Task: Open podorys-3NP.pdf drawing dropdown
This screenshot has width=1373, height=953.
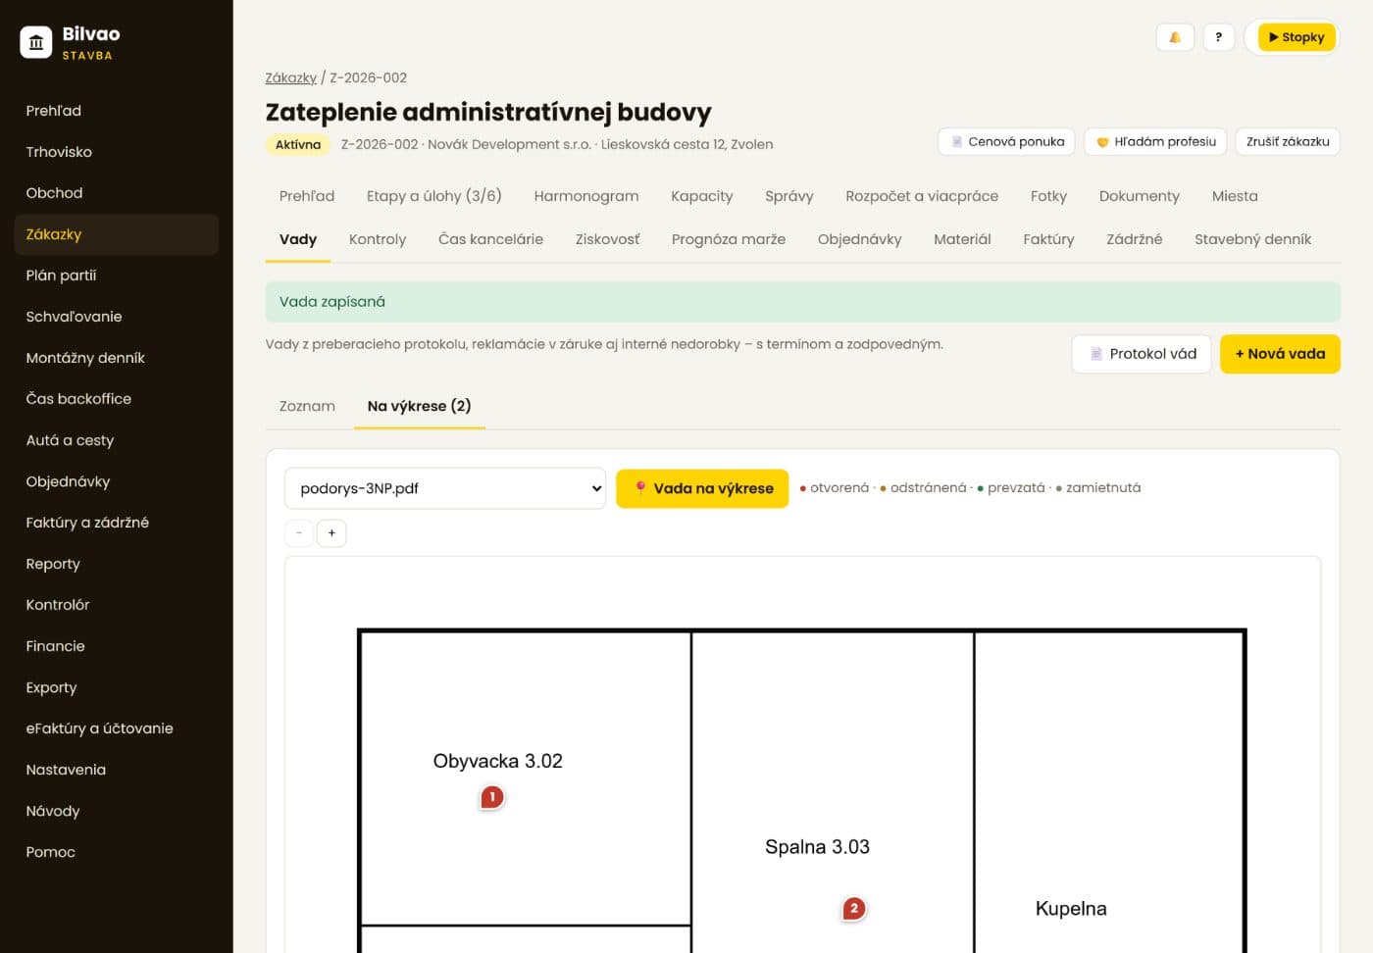Action: point(445,488)
